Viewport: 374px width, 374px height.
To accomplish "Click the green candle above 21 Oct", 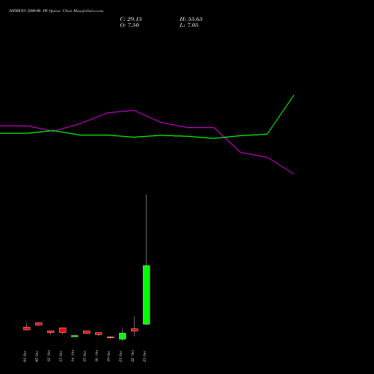I will [x=123, y=336].
